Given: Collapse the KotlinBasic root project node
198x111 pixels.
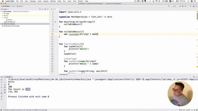Looking at the screenshot, I should (1, 12).
